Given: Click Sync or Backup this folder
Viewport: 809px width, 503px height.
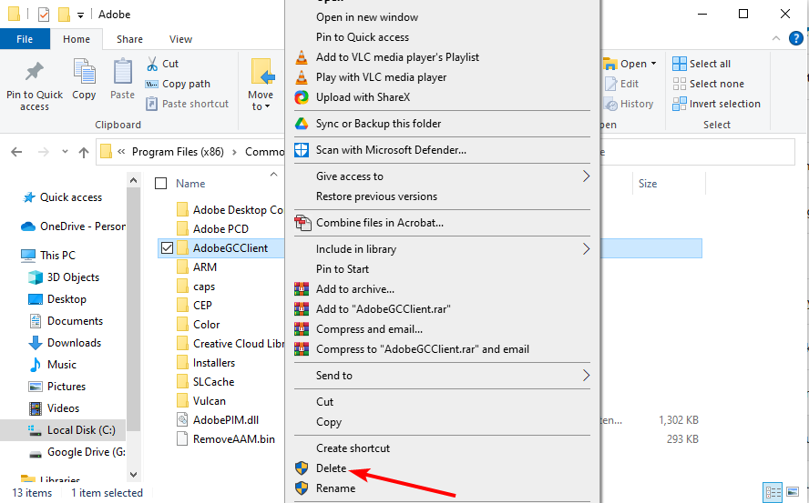Looking at the screenshot, I should [378, 124].
